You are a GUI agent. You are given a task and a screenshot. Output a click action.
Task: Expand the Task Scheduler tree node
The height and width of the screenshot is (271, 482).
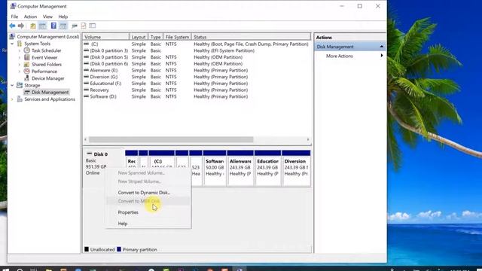(x=20, y=50)
